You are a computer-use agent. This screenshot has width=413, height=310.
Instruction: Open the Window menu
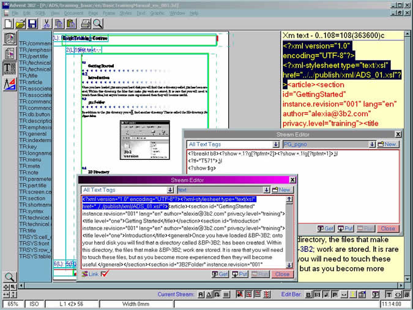pyautogui.click(x=177, y=13)
